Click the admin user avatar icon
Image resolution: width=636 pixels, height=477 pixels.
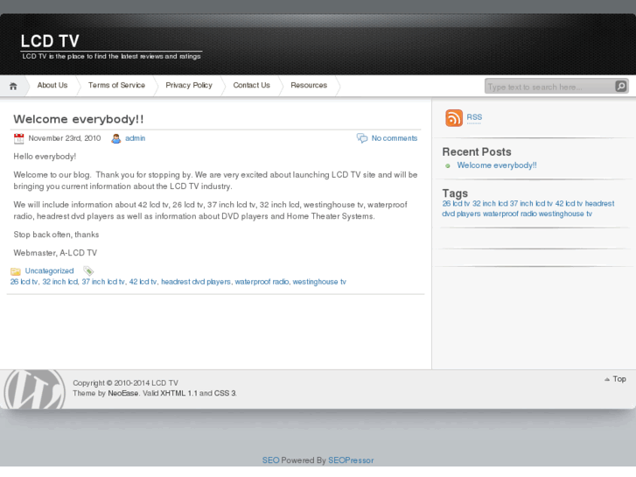click(x=116, y=138)
